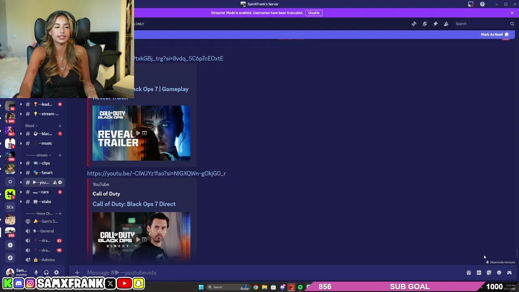519x292 pixels.
Task: Open the music channel
Action: tap(43, 143)
